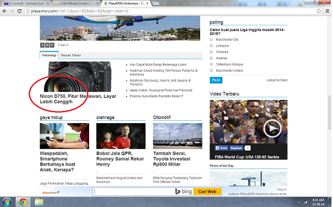Select Manchester City poll option
This screenshot has height=207, width=333.
(x=211, y=39)
